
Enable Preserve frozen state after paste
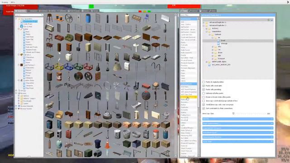(203, 97)
